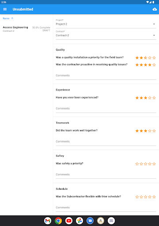Open the hamburger navigation menu
Viewport: 159px width, 226px height.
5,9
